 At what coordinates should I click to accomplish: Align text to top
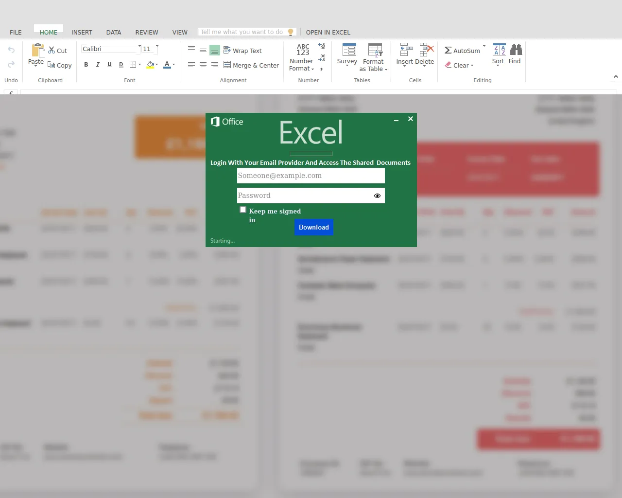click(x=191, y=49)
